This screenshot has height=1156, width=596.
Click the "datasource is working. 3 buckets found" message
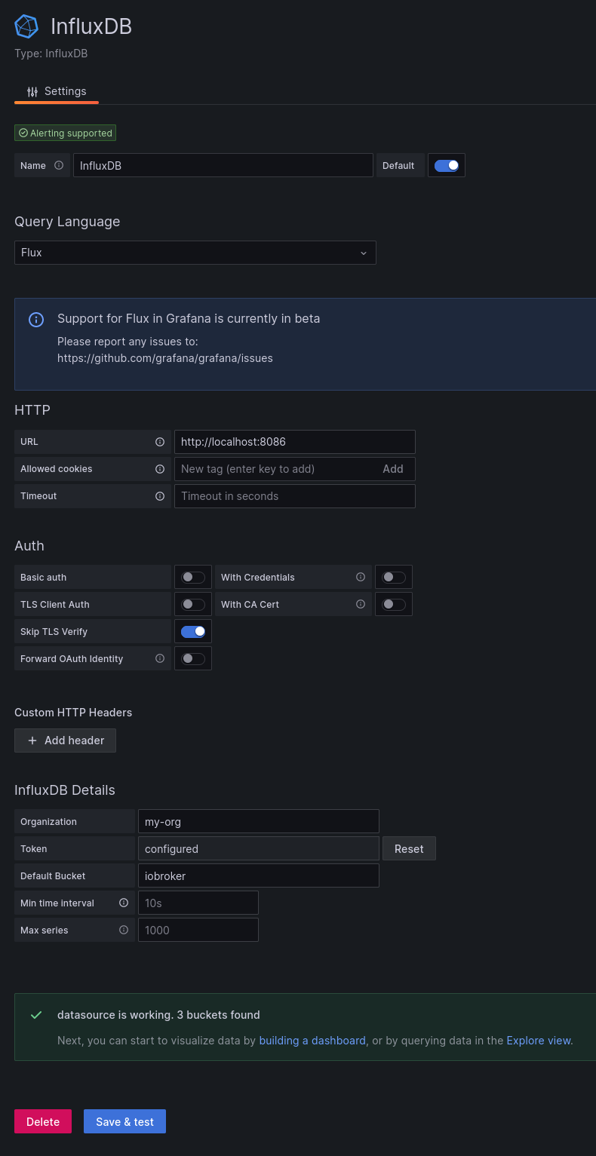[158, 1015]
